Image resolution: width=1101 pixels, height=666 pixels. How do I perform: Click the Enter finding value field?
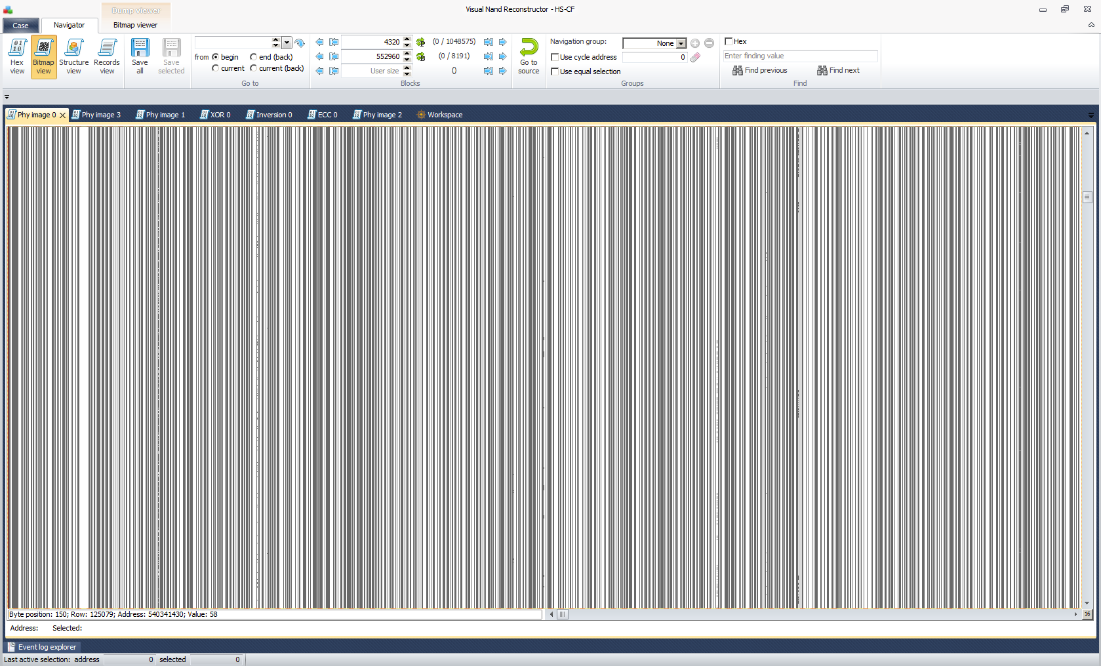click(x=800, y=56)
